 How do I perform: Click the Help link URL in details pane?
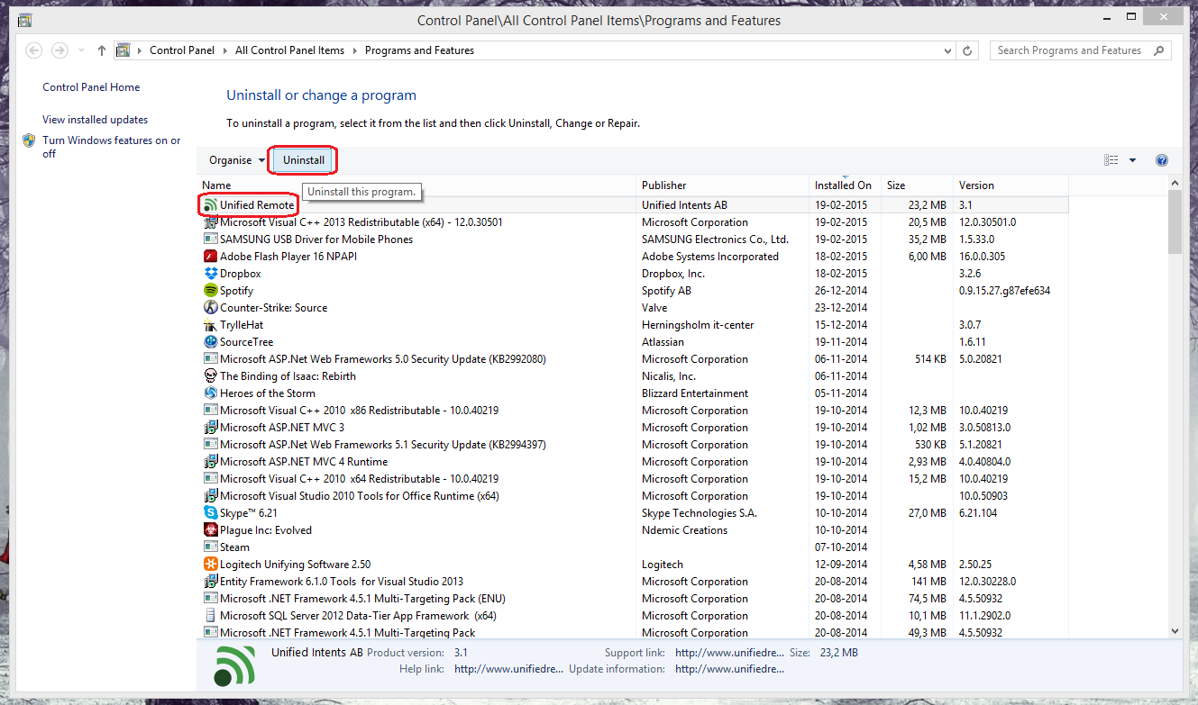point(508,669)
